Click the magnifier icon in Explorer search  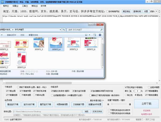coord(101,30)
